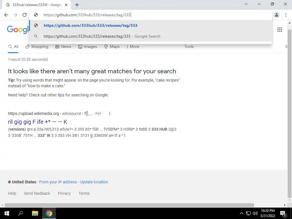Choose the Google Search suggestion for the URL
The width and height of the screenshot is (292, 219).
151,36
